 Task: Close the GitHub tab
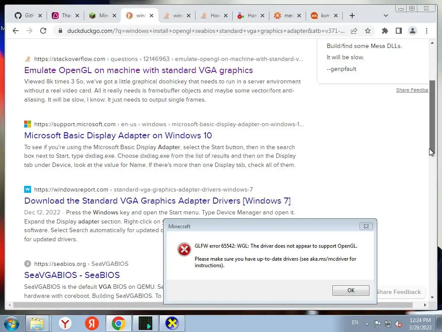40,16
